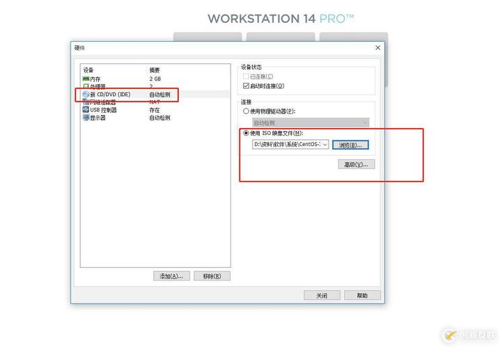The height and width of the screenshot is (348, 500).
Task: Click the 移除(R) remove button
Action: (x=212, y=276)
